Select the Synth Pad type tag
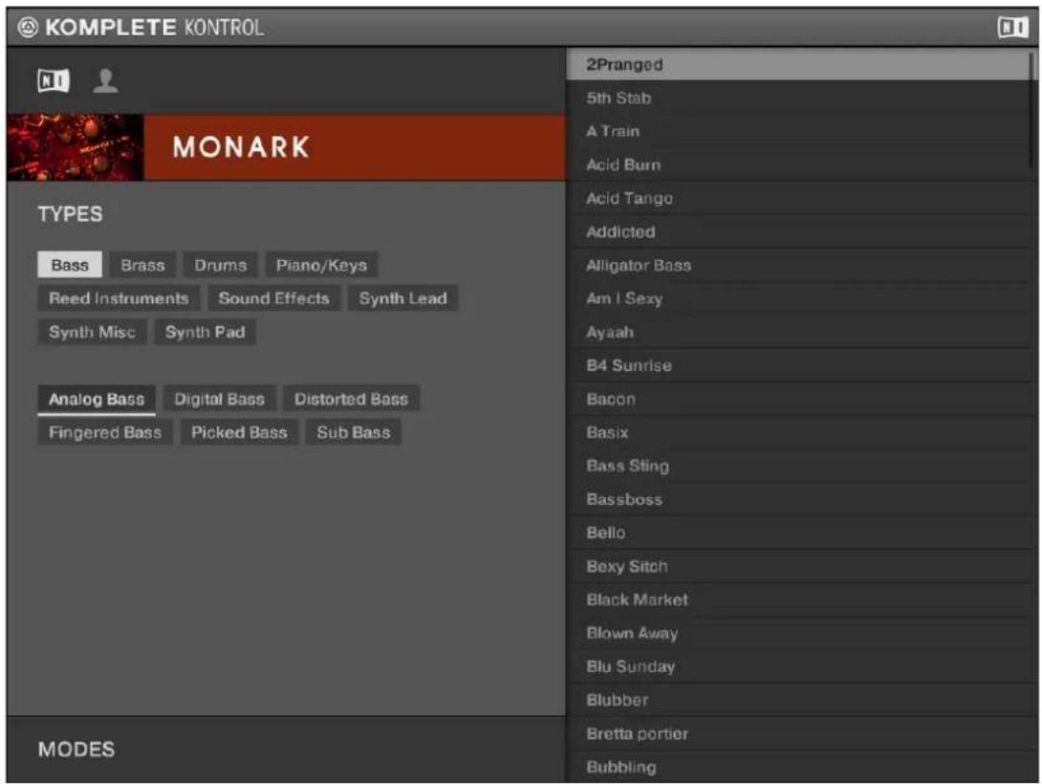The image size is (1042, 784). pos(206,332)
